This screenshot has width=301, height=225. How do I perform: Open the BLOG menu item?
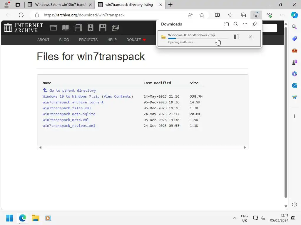click(64, 40)
